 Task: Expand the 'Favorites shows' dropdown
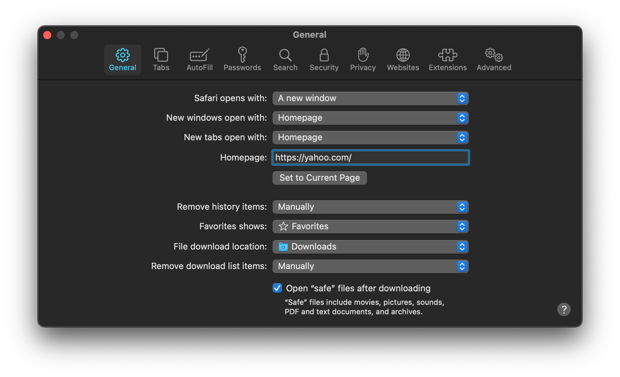click(370, 226)
